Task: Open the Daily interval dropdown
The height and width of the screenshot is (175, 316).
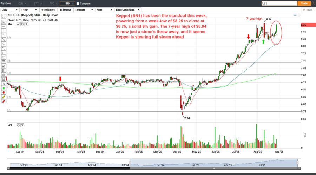Action: (10, 10)
